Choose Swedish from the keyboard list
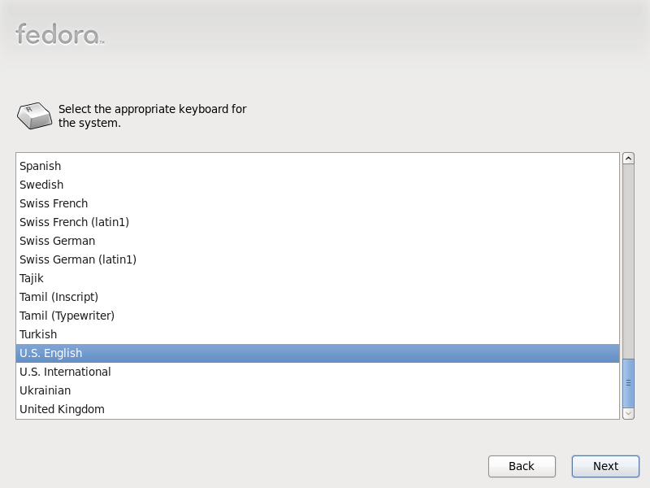This screenshot has width=650, height=488. click(318, 185)
